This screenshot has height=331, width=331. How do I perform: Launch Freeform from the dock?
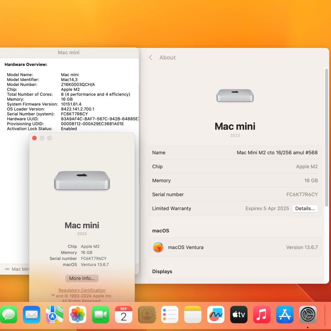point(216,314)
